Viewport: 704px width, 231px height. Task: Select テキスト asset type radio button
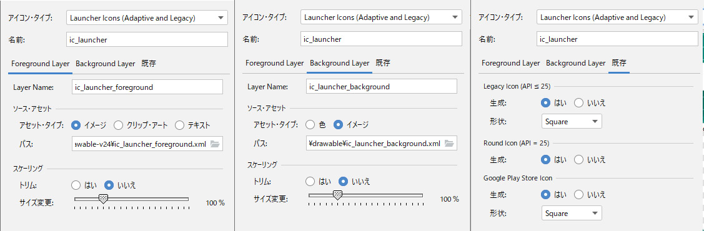click(x=180, y=125)
